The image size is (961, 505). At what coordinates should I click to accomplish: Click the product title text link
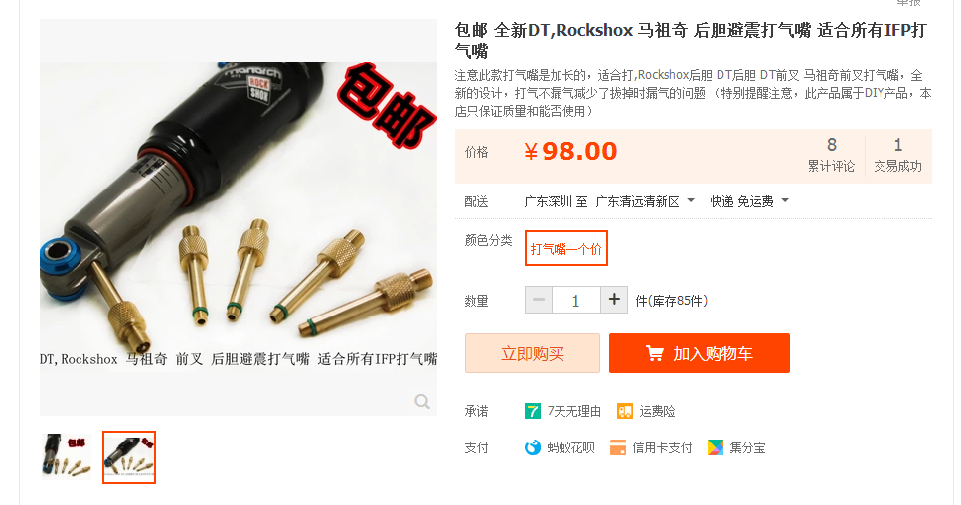(x=691, y=40)
